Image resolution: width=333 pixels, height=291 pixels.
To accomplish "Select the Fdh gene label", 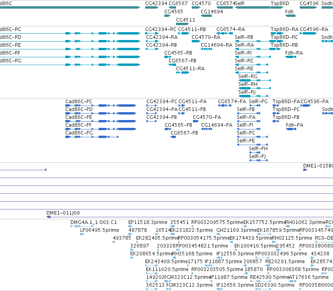I will [289, 12].
